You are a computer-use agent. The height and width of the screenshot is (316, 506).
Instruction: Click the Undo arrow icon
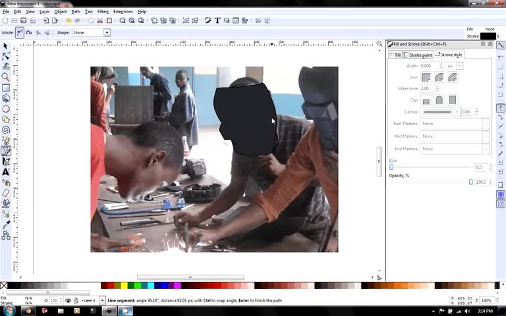click(x=69, y=20)
